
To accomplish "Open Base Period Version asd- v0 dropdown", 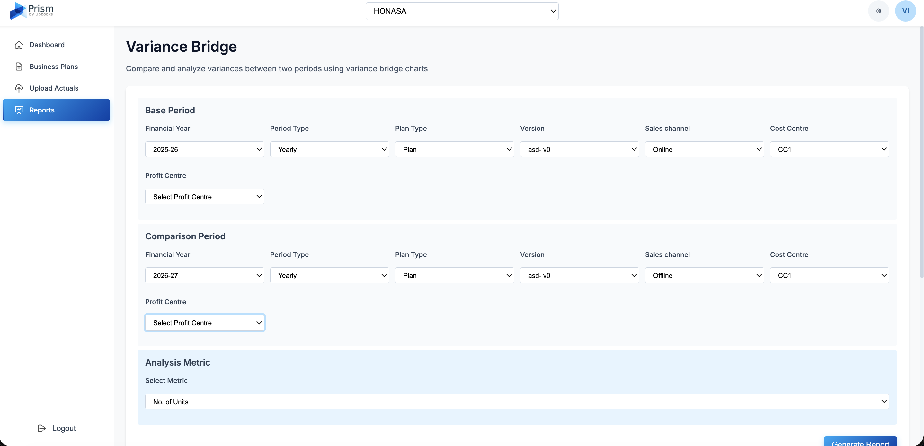I will coord(579,149).
